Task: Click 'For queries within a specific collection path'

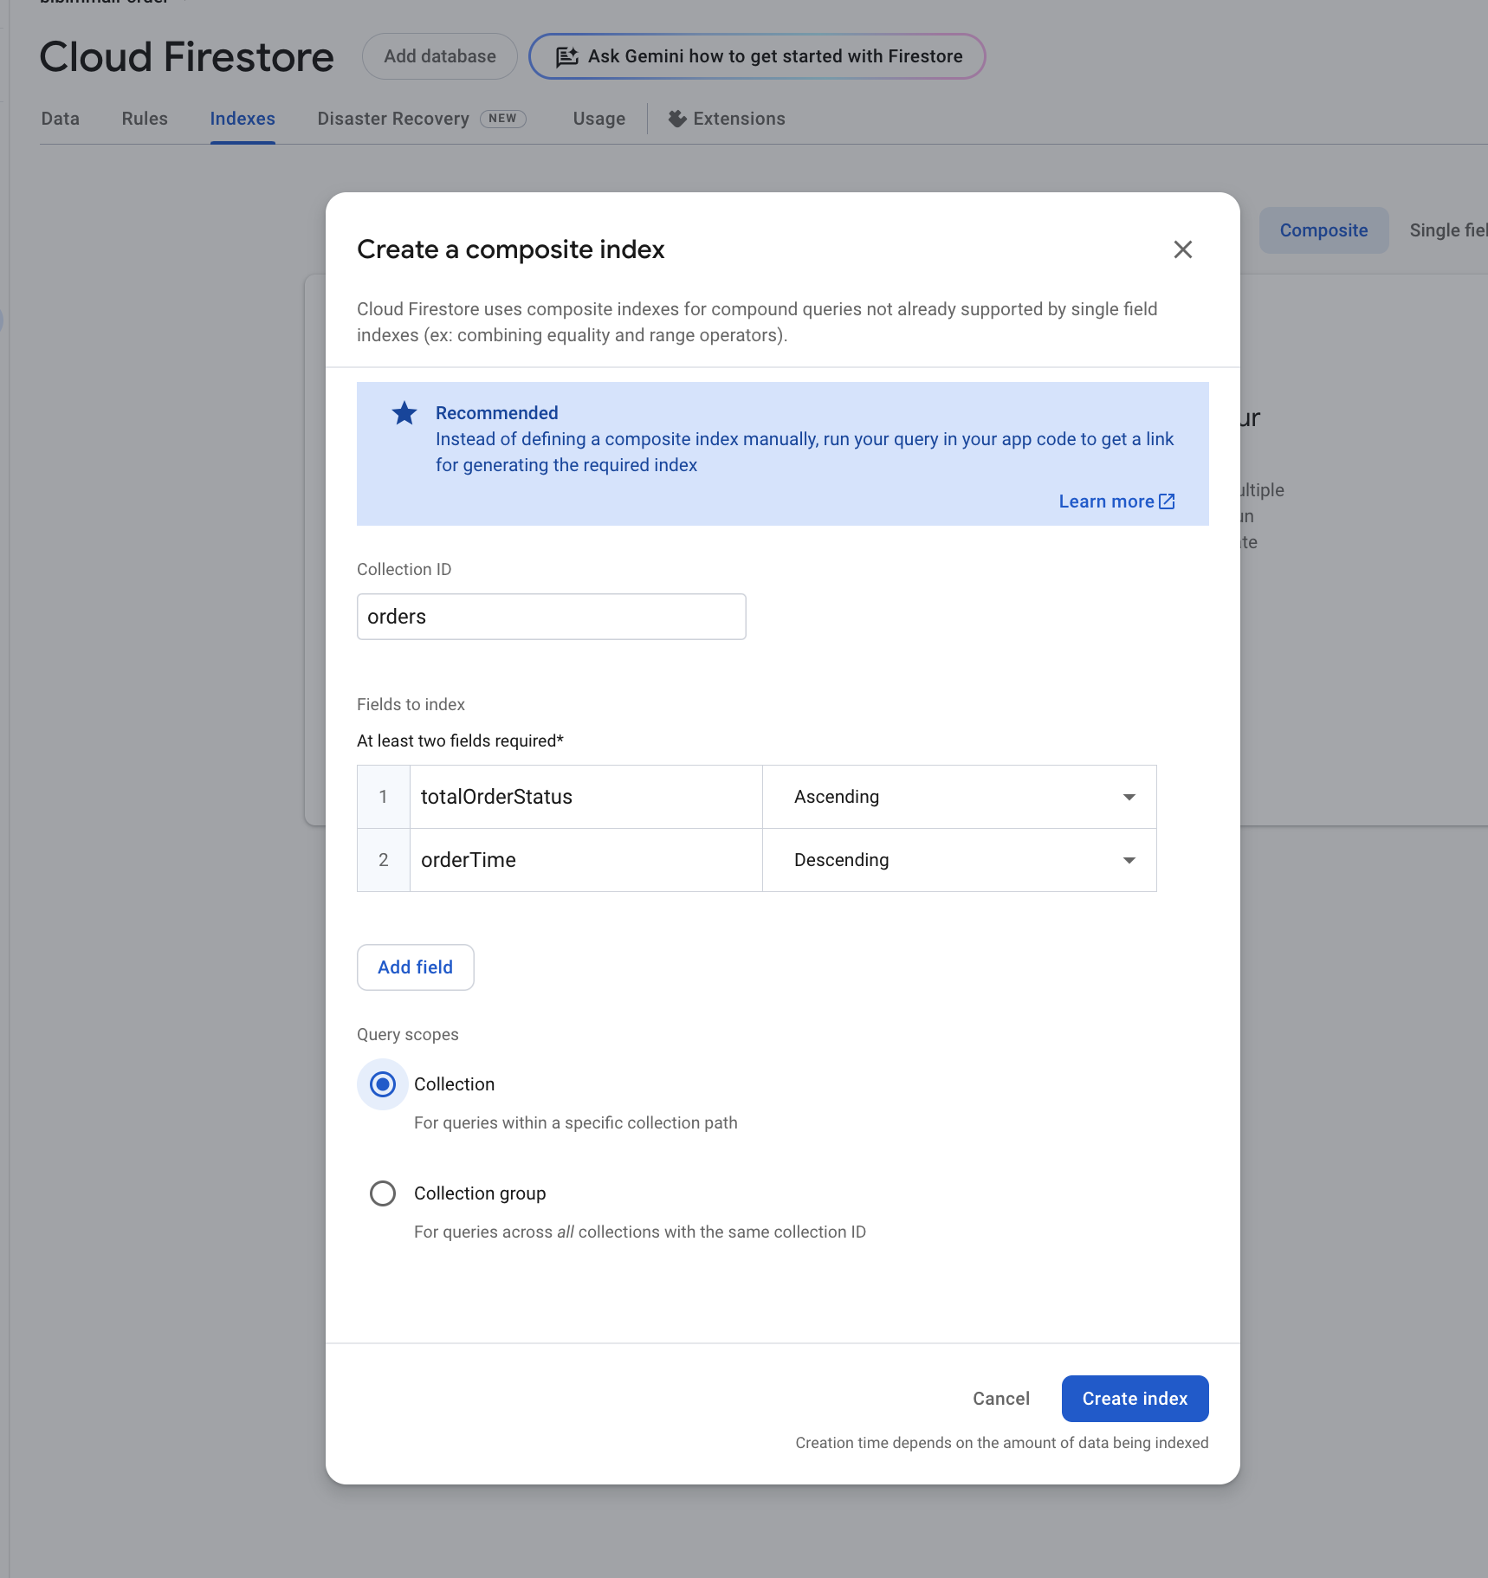Action: click(576, 1122)
